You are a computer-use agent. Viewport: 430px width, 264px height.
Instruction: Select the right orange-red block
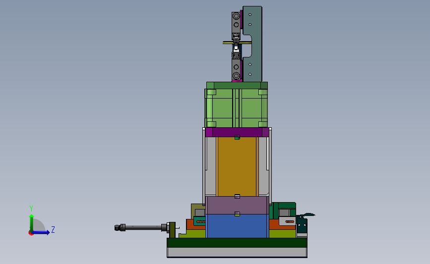tap(275, 224)
